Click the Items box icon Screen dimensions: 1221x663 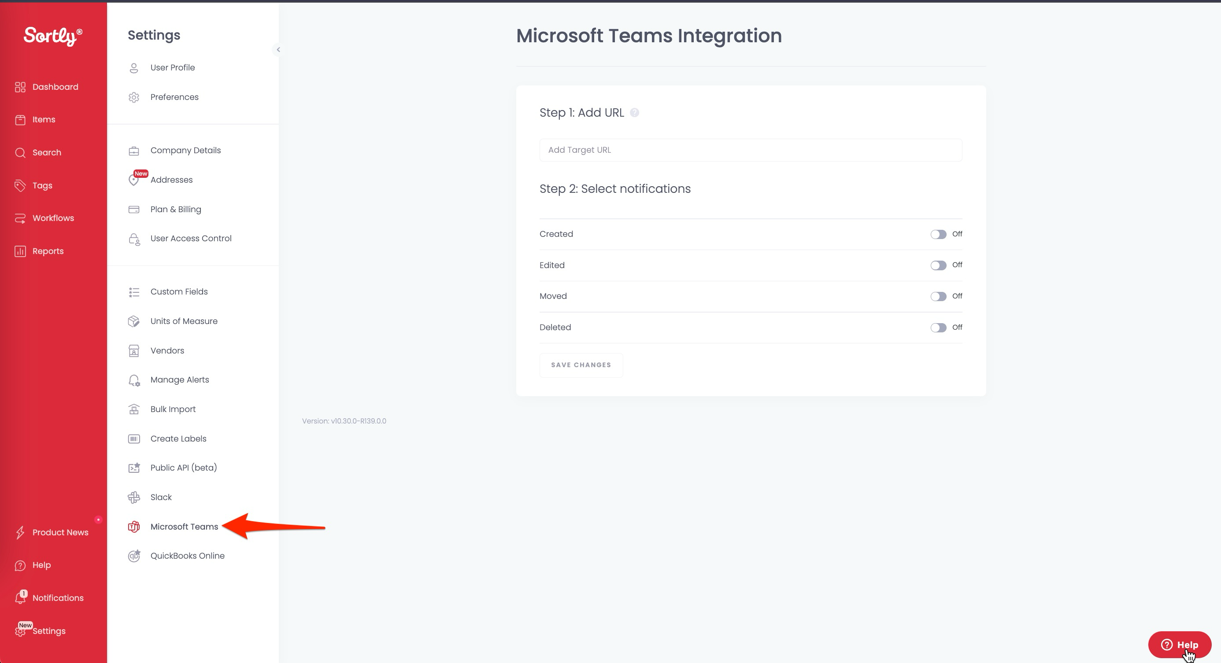tap(20, 120)
